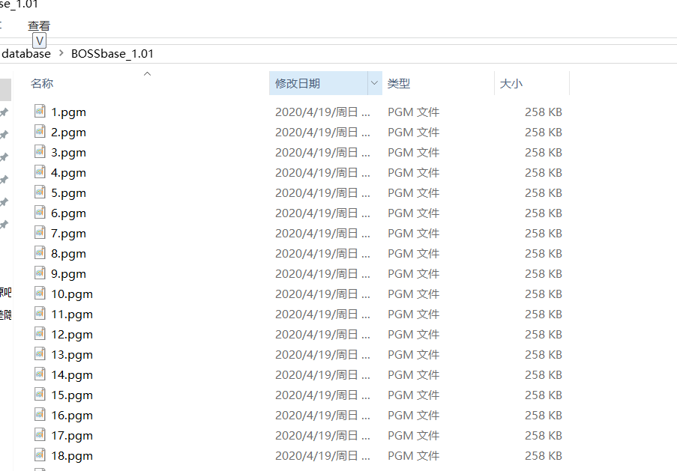Click the file icon of 14.pgm

click(40, 374)
